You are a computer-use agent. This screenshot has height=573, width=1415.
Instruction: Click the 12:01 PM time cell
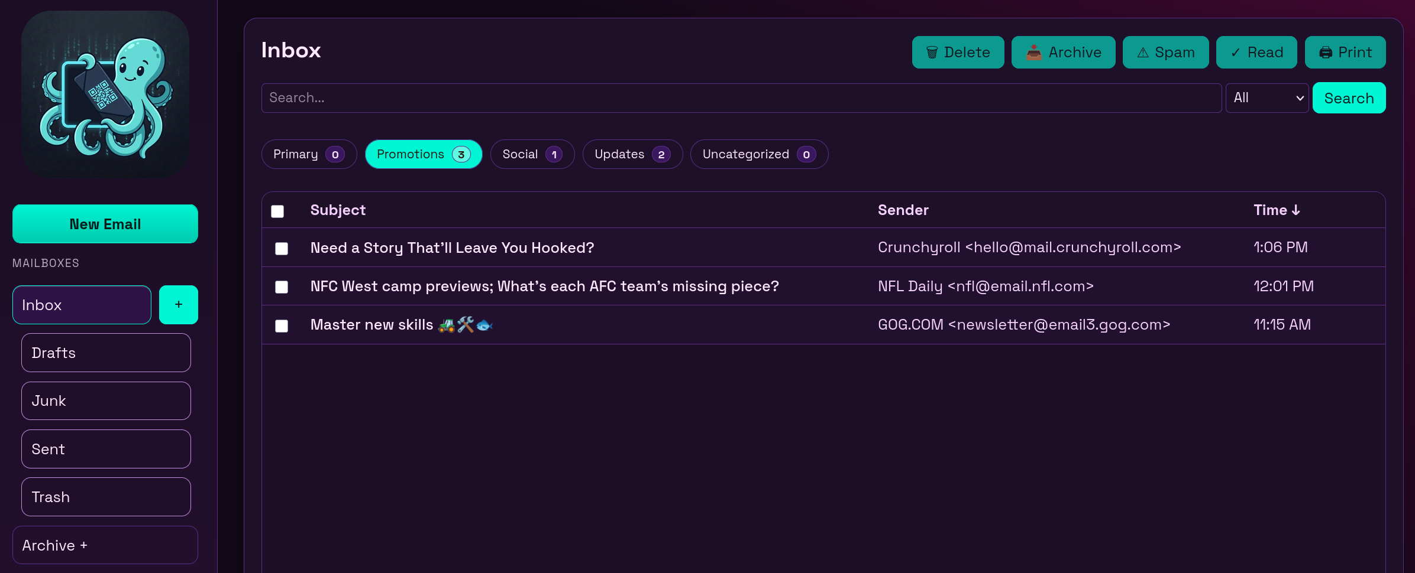click(x=1284, y=286)
